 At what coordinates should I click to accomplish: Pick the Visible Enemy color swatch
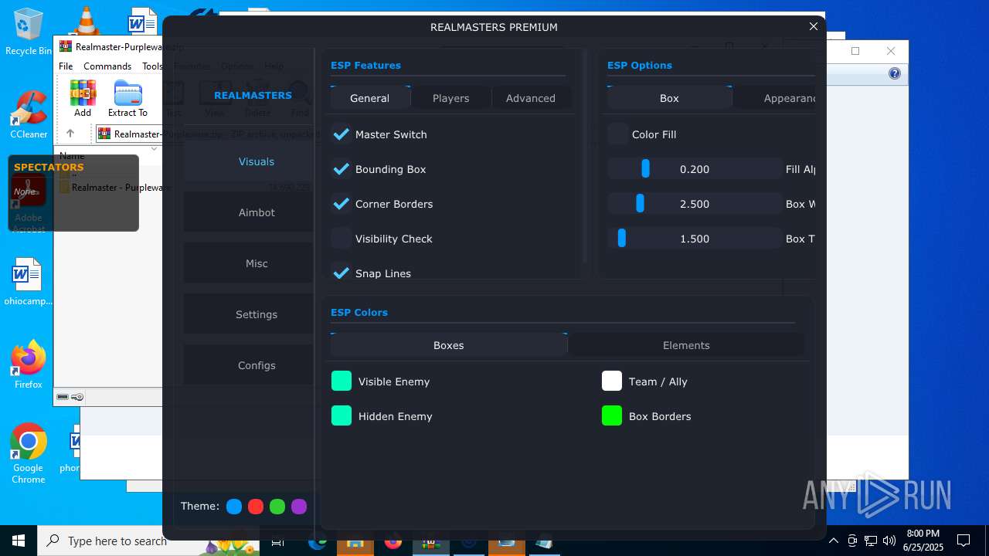click(x=341, y=381)
